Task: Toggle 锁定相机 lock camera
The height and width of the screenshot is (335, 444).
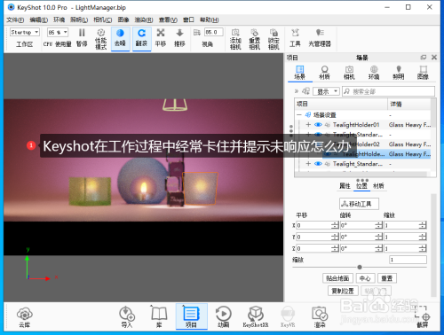Action: click(274, 38)
